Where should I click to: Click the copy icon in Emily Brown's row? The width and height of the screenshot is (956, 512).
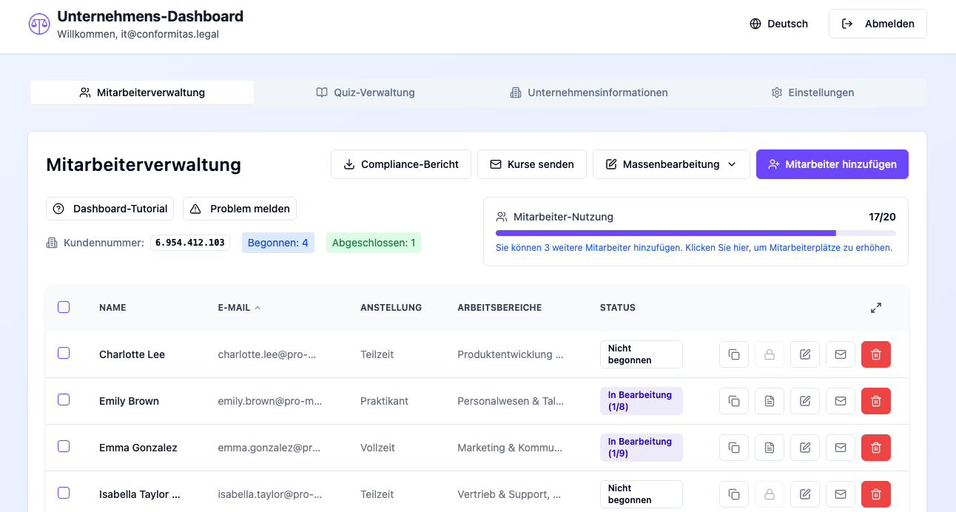(733, 401)
